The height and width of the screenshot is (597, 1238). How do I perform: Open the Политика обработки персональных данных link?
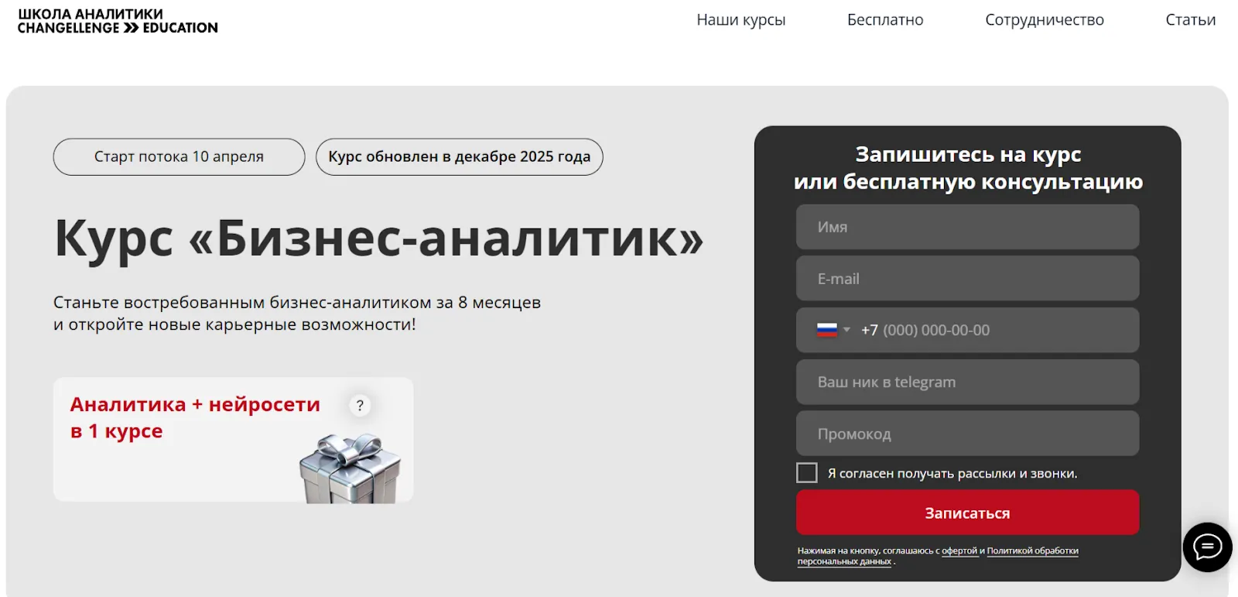point(1032,551)
